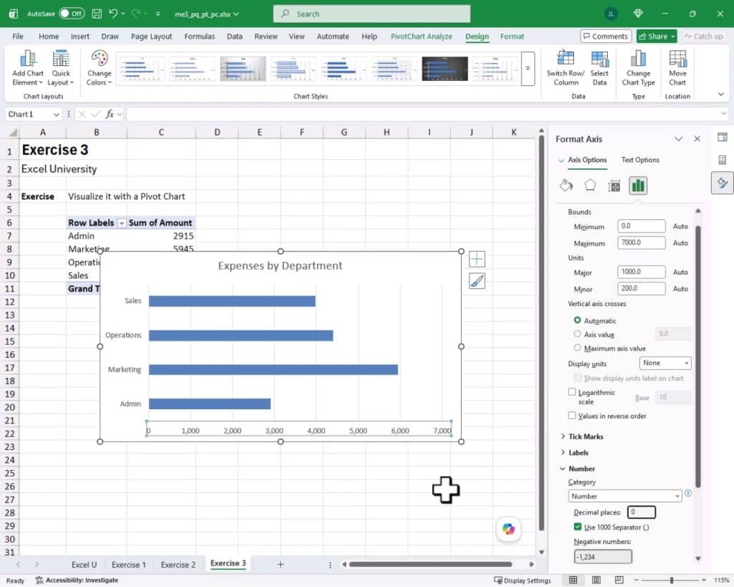Expand the Chart Styles gallery arrow
This screenshot has width=734, height=587.
(x=528, y=68)
